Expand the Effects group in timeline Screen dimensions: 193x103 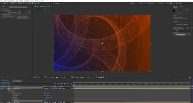click(x=10, y=90)
